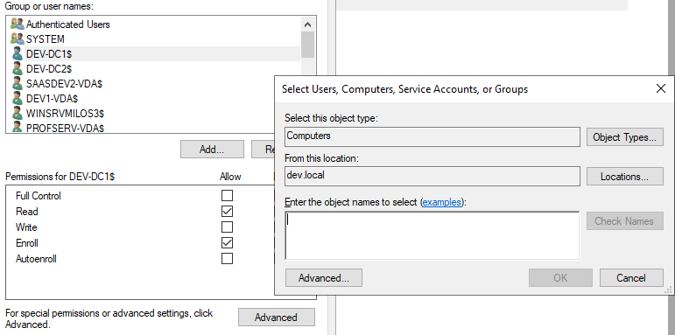Viewport: 675px width, 335px height.
Task: Select the WINSRVMILOS3$ account icon
Action: pos(18,113)
